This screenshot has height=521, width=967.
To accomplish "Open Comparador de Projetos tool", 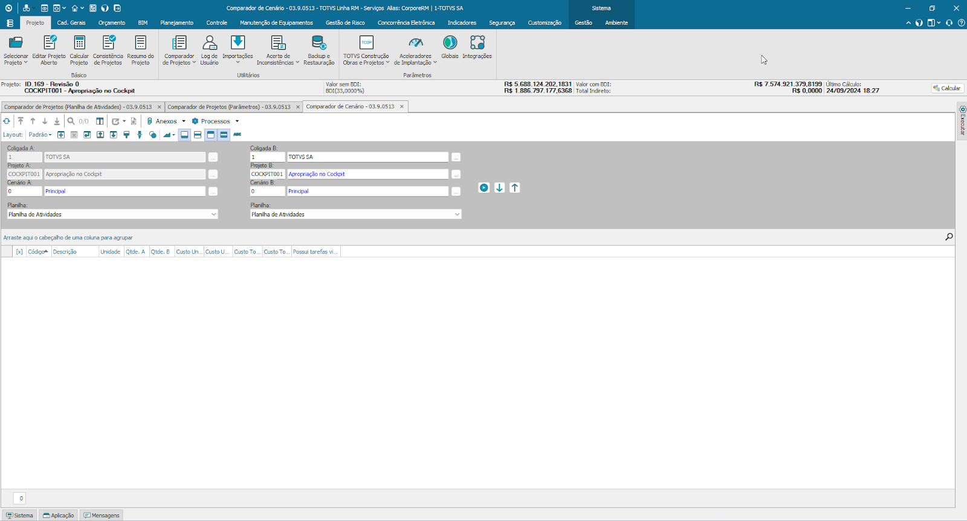I will 179,50.
